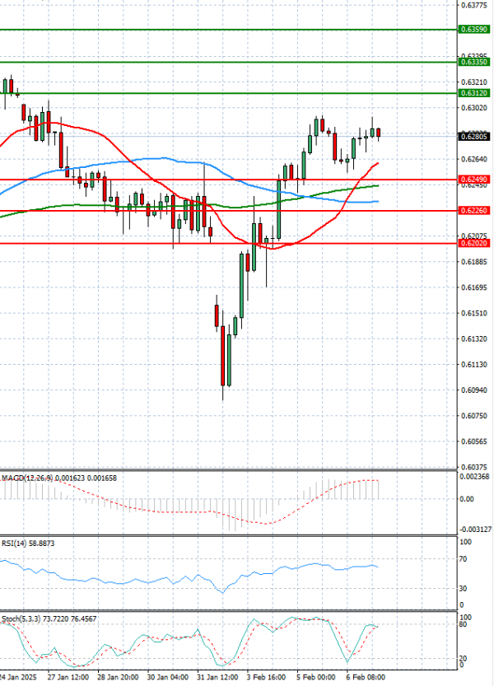This screenshot has height=686, width=494.
Task: Click the 0.61695 price scale value
Action: 474,287
